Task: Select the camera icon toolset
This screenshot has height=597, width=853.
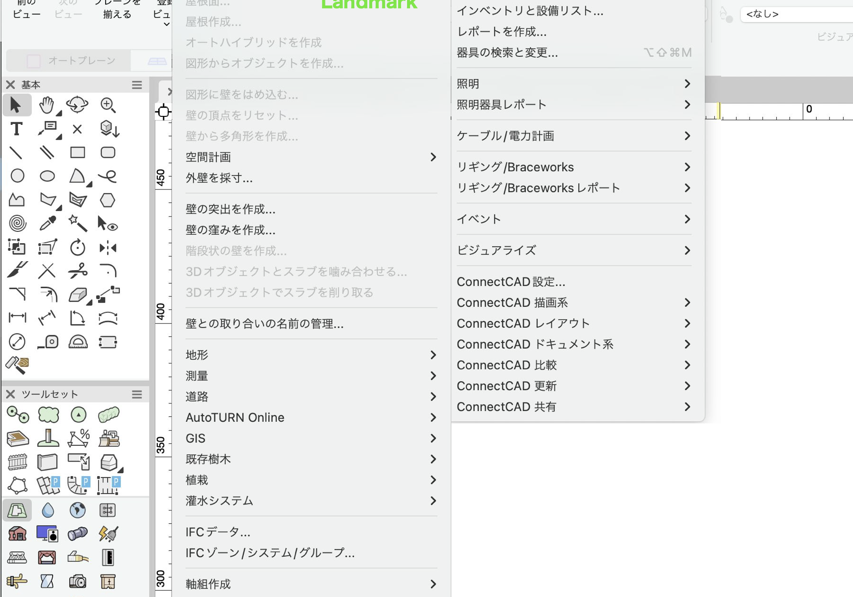Action: click(78, 581)
